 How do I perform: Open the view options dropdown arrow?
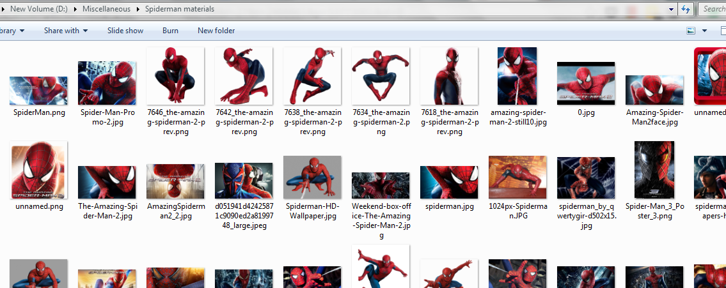pos(705,31)
